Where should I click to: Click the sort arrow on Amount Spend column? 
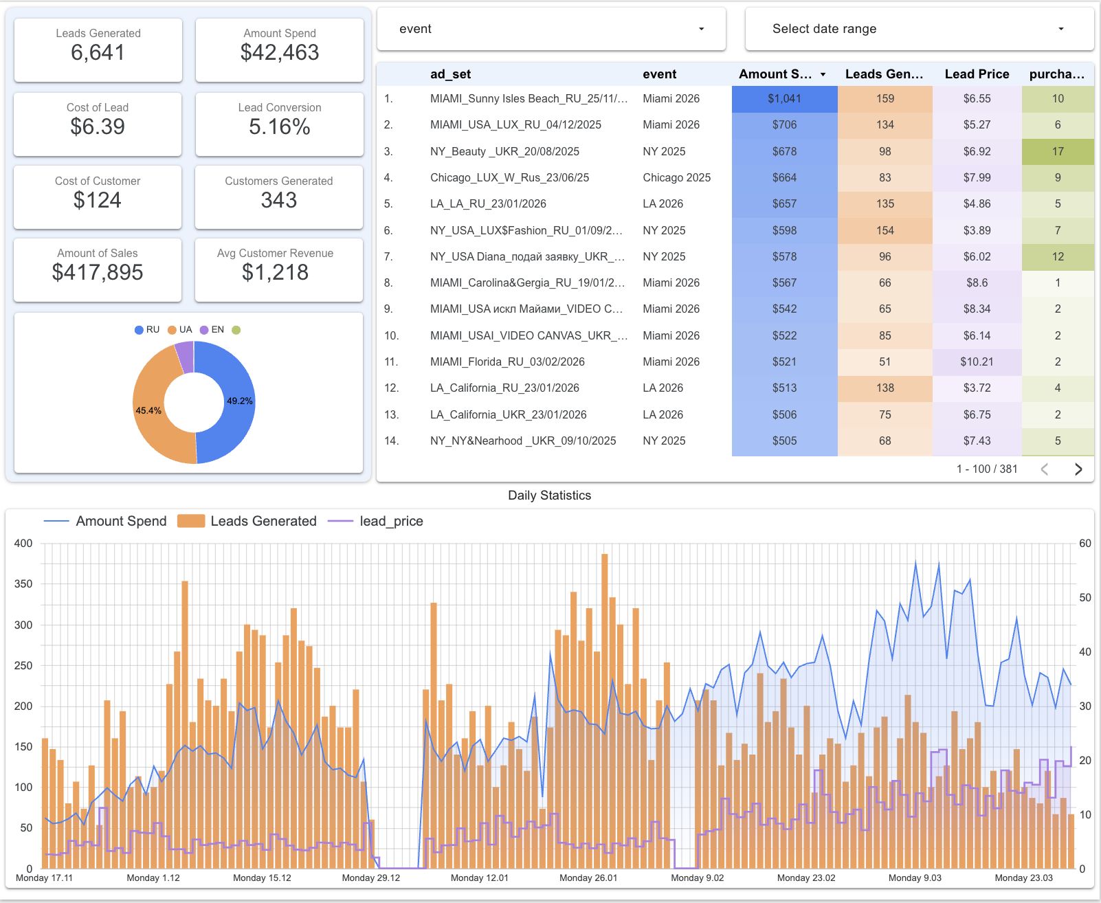pos(822,74)
